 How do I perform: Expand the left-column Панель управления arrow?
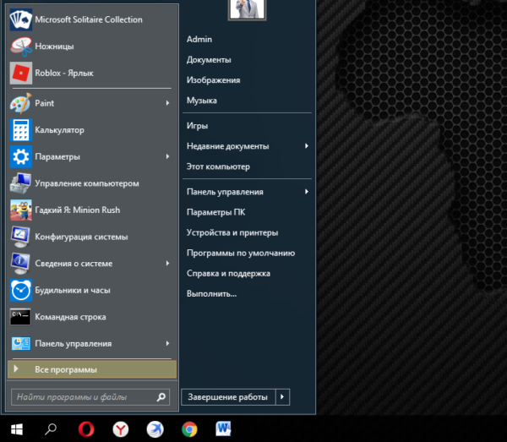167,343
